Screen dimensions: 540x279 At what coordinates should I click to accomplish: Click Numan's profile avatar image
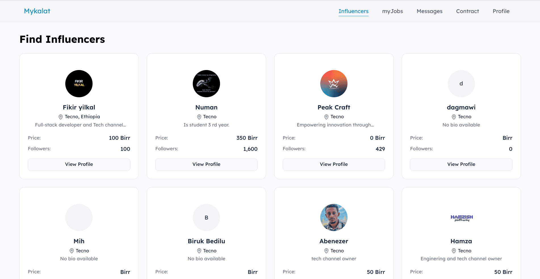point(206,84)
